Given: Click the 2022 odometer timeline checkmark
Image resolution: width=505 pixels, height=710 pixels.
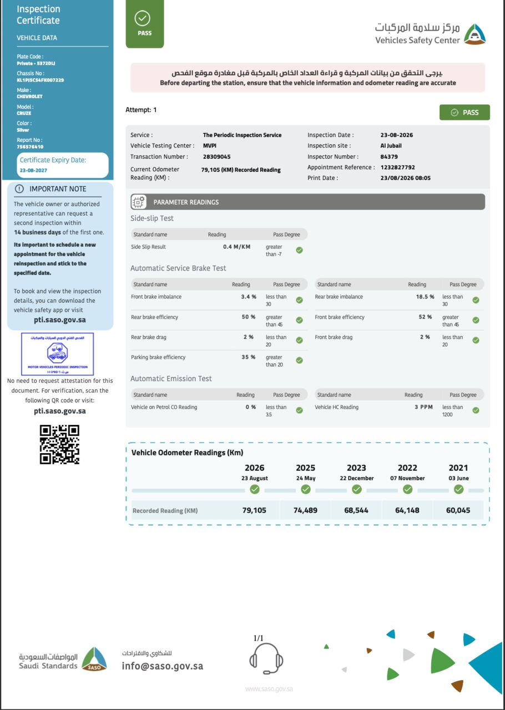Looking at the screenshot, I should [407, 489].
